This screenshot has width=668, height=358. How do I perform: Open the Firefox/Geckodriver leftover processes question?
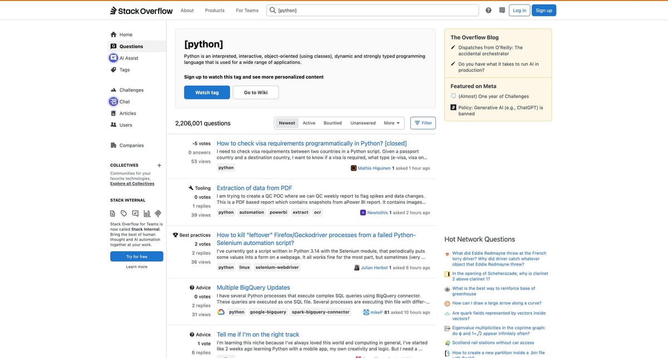(316, 239)
